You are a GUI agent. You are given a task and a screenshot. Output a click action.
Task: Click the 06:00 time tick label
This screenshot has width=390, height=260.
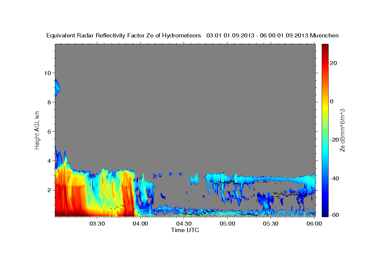point(314,224)
